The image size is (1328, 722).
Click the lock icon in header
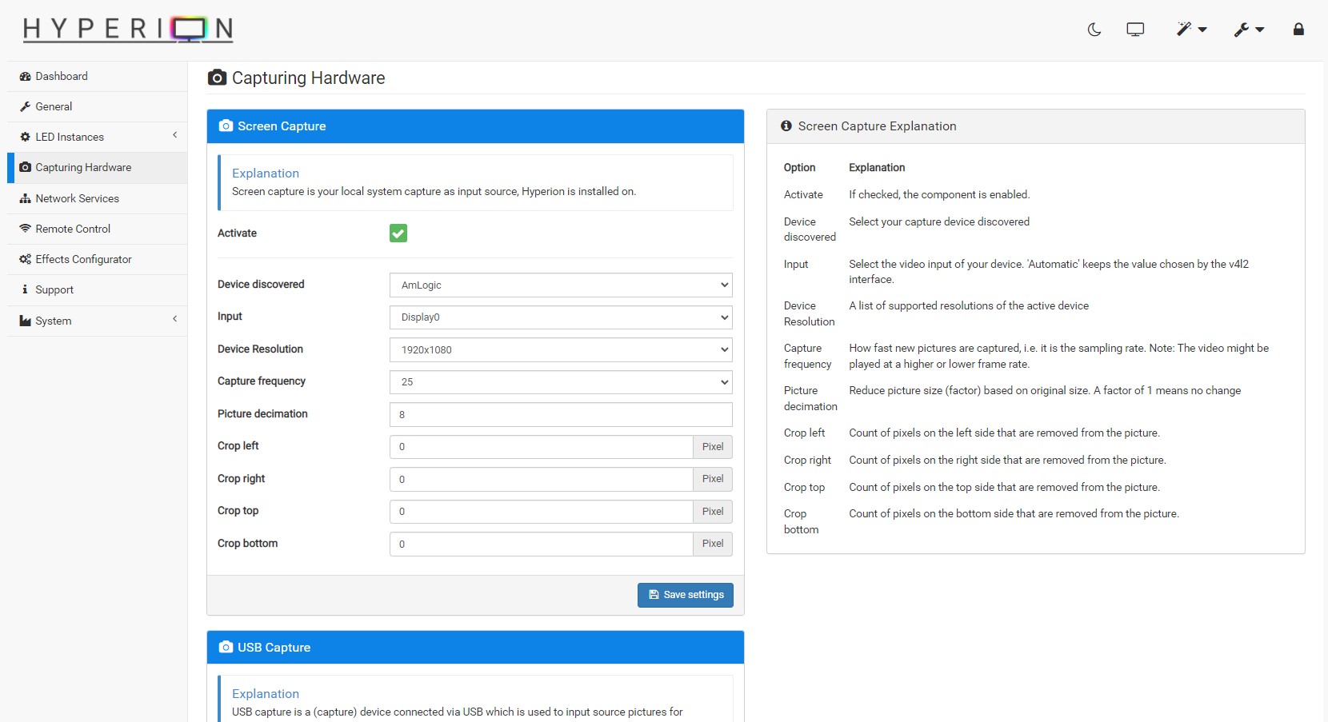point(1298,30)
